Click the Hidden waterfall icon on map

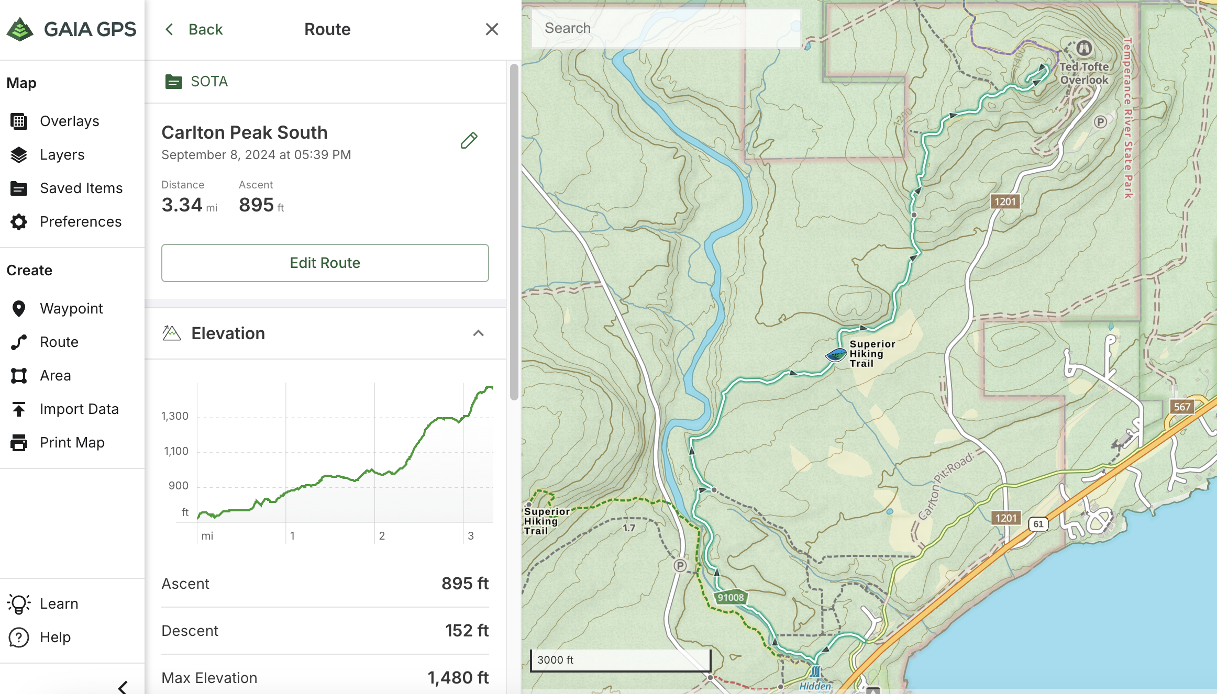816,671
